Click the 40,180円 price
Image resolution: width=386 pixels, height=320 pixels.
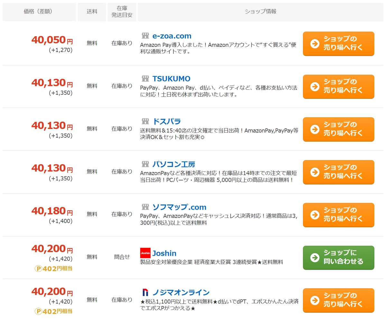click(x=52, y=211)
